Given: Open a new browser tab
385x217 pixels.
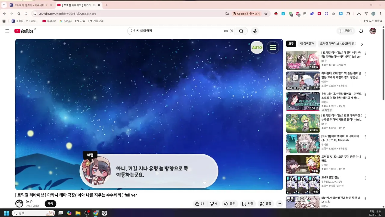Looking at the screenshot, I should click(106, 5).
